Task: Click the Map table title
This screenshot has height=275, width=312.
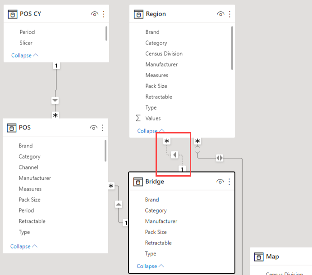Action: coord(272,257)
